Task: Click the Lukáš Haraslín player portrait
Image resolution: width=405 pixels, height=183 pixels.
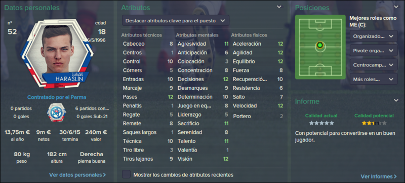Action: pos(57,53)
